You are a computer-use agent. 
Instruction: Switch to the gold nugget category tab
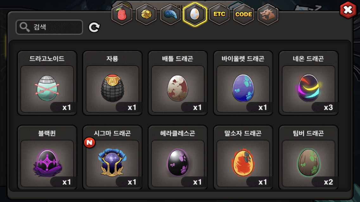pos(146,15)
